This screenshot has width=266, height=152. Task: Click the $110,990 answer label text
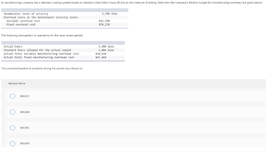25,112
